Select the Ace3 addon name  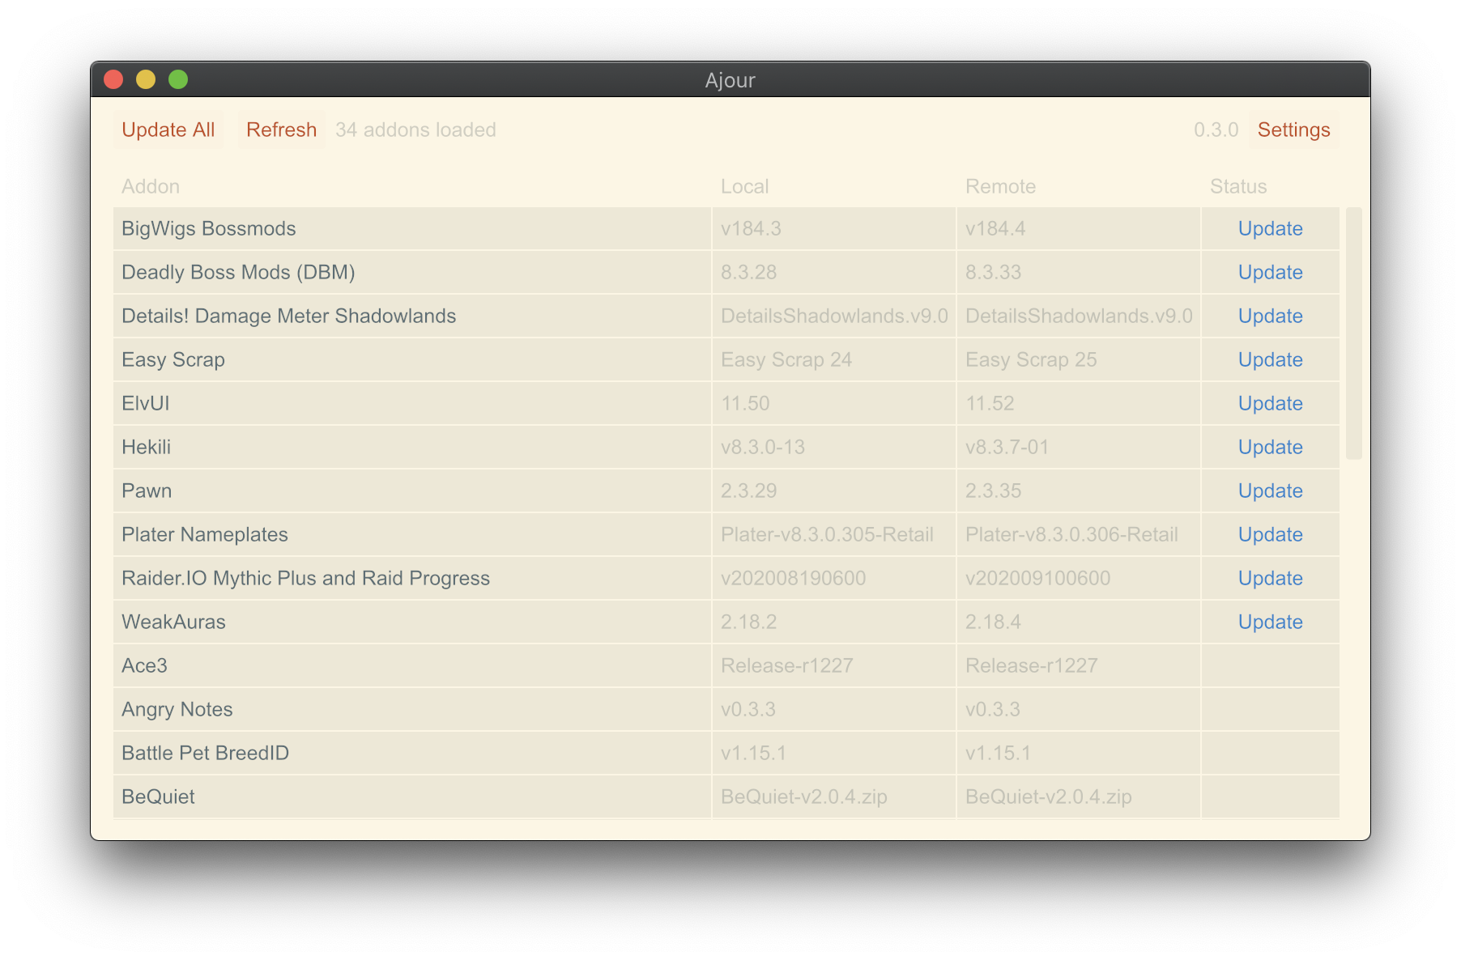pyautogui.click(x=144, y=665)
